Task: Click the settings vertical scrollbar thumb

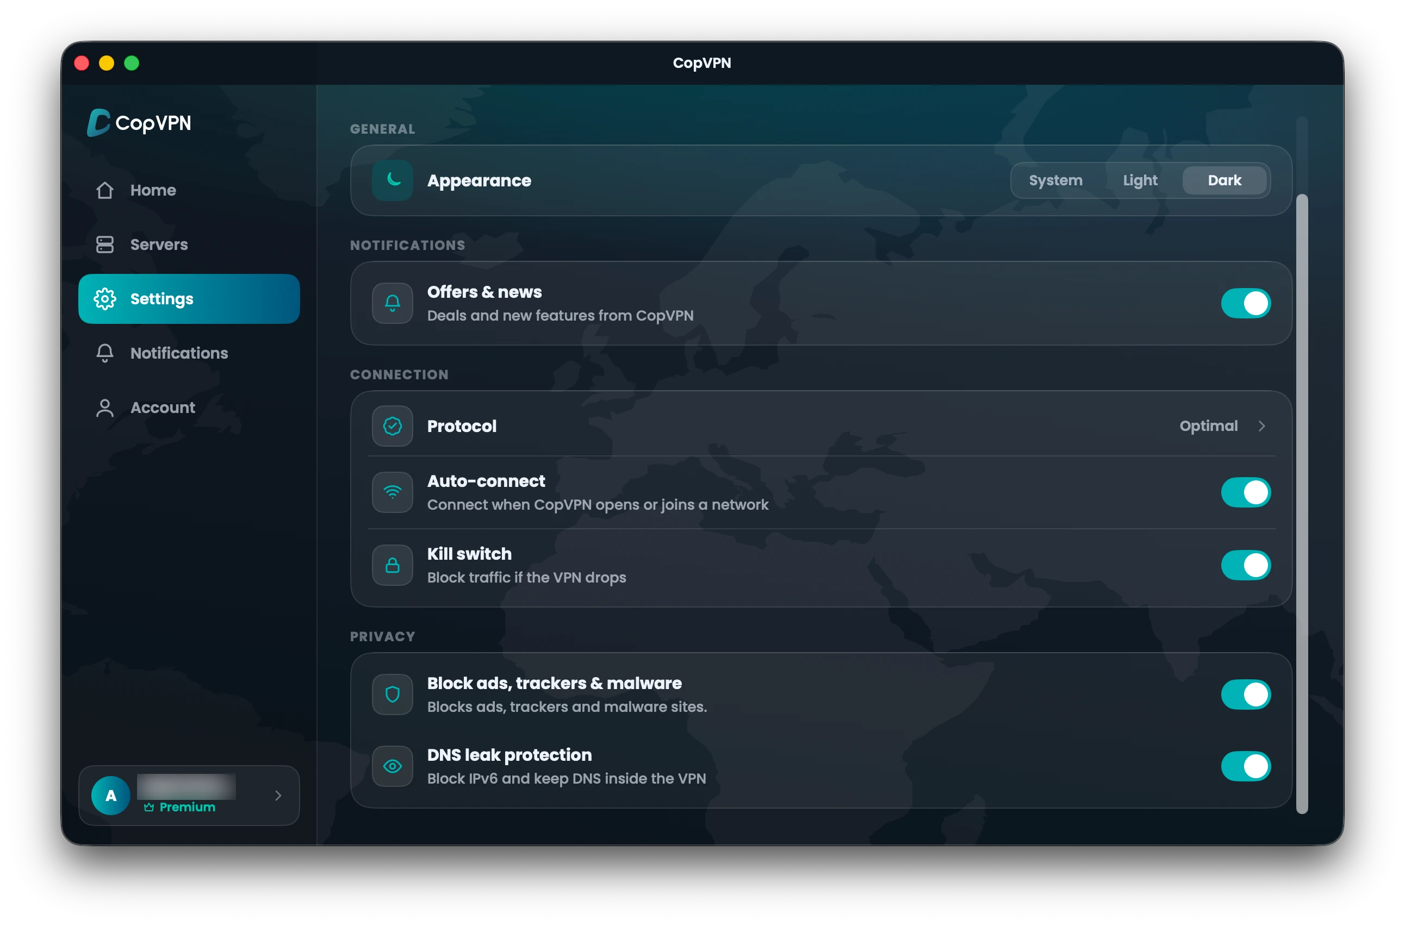Action: tap(1302, 504)
